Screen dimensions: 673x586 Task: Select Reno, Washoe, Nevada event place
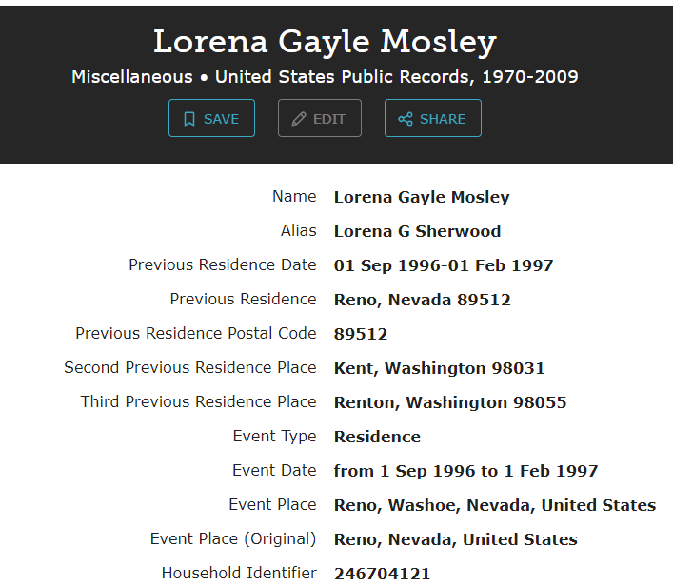coord(494,505)
